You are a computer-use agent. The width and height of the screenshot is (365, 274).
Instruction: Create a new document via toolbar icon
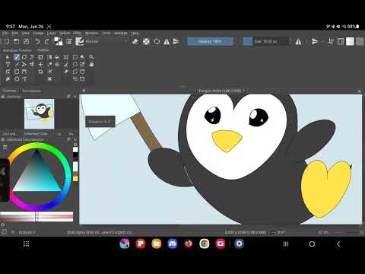pos(7,41)
